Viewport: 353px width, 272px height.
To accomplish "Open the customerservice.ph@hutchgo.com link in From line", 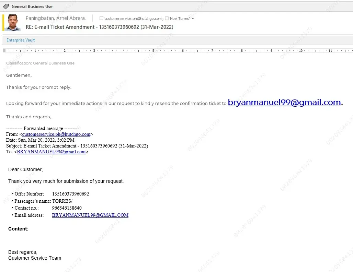I will [x=56, y=134].
